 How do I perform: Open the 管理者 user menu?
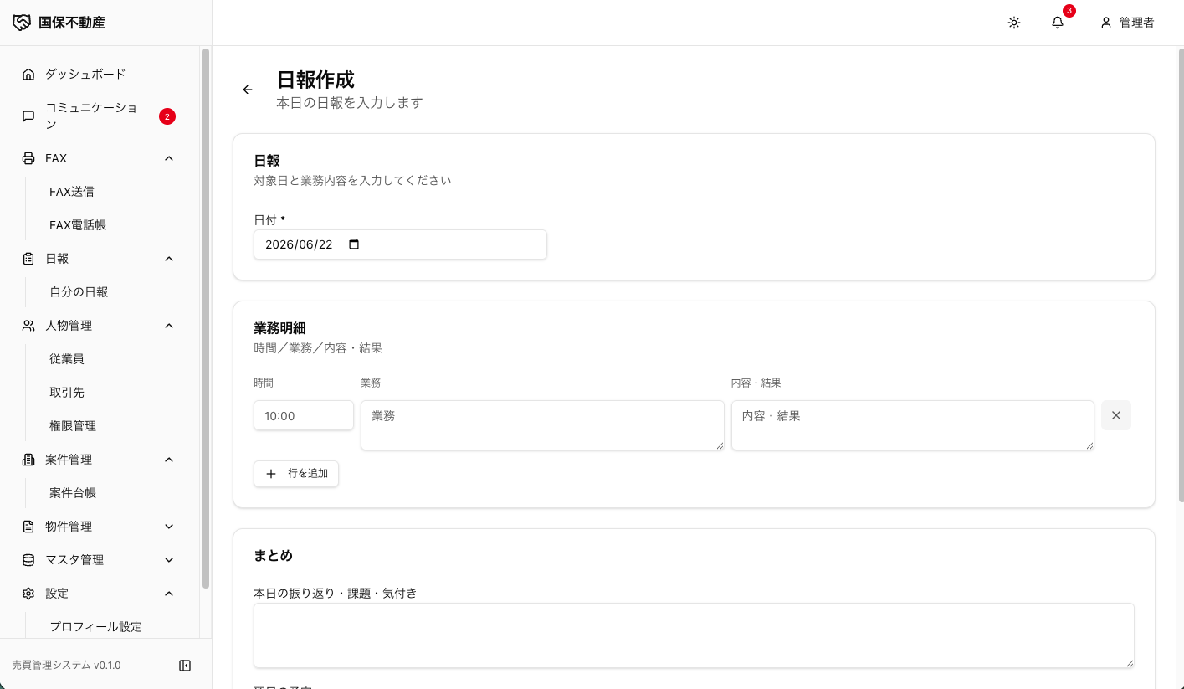(x=1128, y=23)
